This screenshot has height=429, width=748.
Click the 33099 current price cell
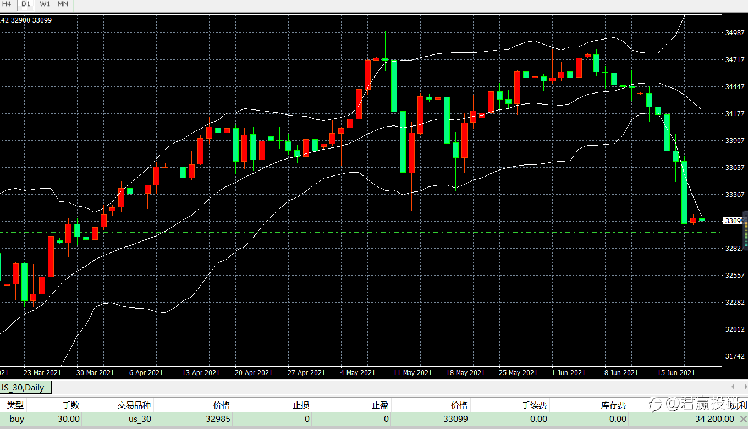click(455, 419)
